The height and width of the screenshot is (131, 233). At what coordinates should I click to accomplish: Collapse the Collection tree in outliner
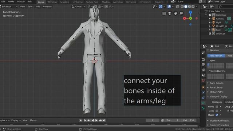click(206, 15)
